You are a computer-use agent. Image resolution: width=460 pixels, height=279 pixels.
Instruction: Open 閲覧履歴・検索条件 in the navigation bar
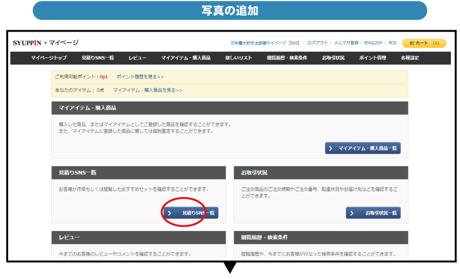pos(287,58)
